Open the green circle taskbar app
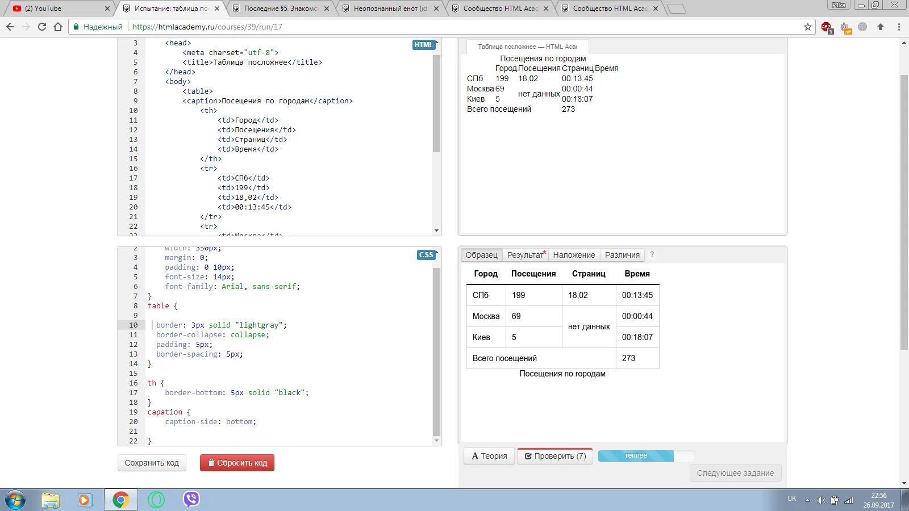Viewport: 909px width, 511px height. 156,500
